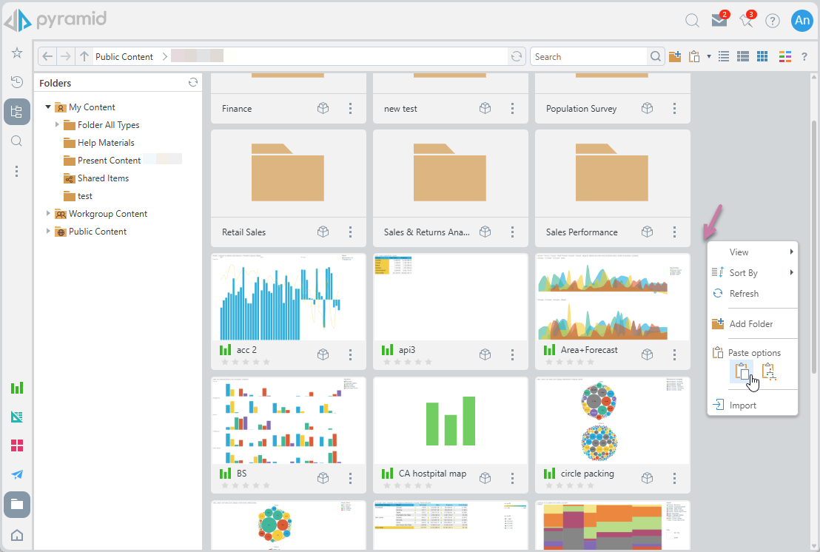Open the home icon at sidebar bottom
This screenshot has width=820, height=552.
tap(16, 536)
